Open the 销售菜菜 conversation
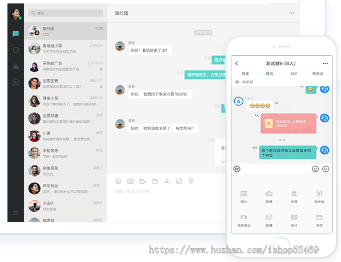341x262 pixels. 66,171
